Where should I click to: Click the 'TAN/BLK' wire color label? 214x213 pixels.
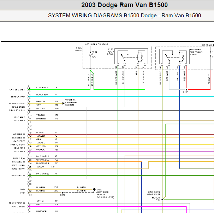click(x=41, y=136)
